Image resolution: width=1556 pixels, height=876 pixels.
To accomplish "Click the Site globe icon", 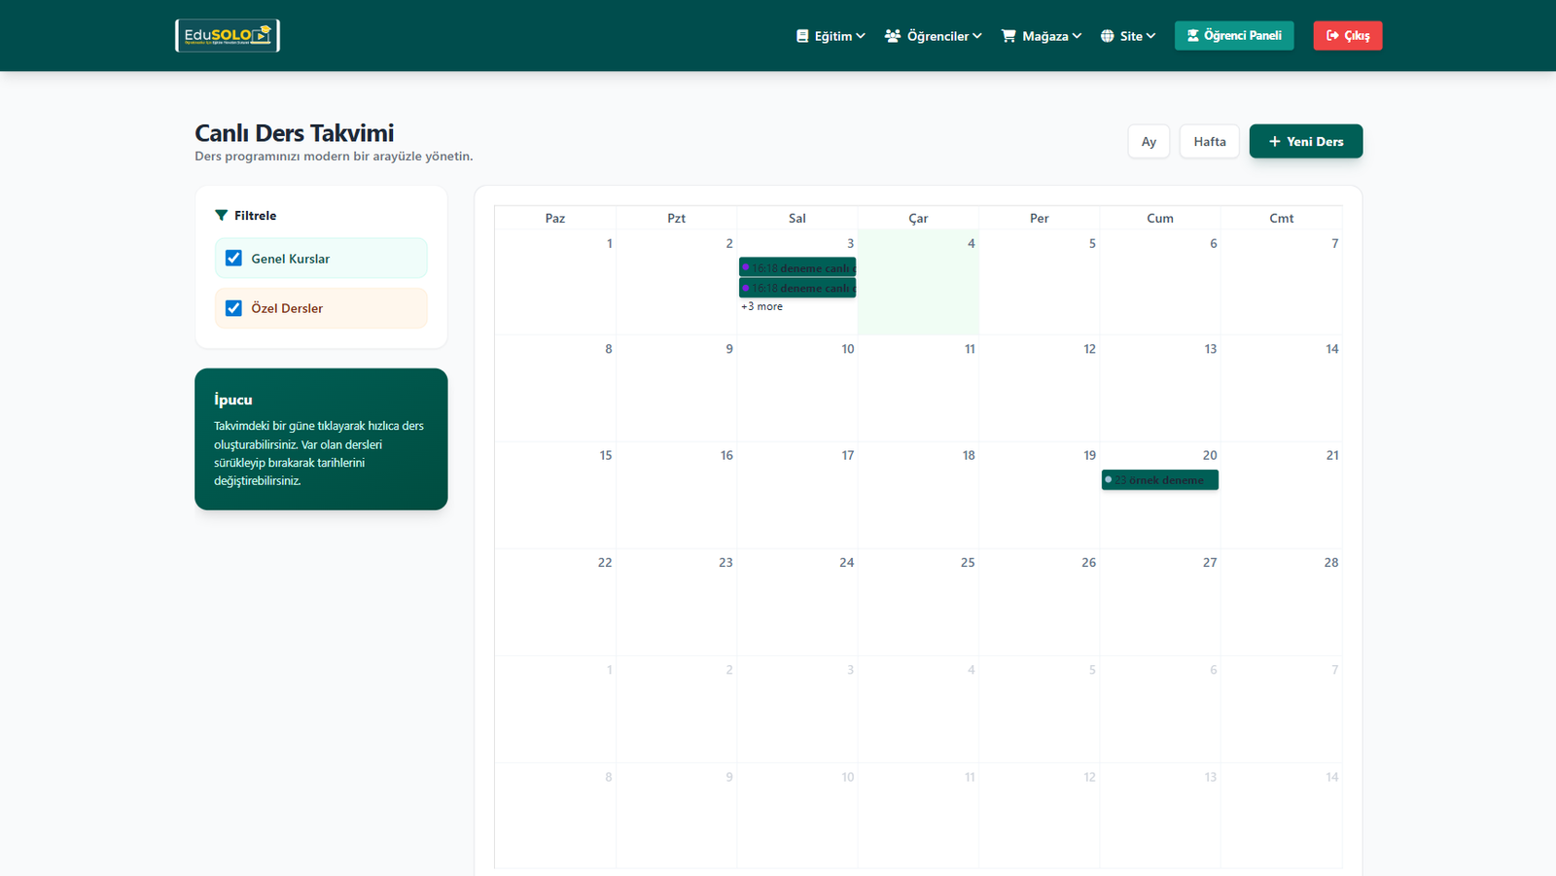I will pos(1107,36).
